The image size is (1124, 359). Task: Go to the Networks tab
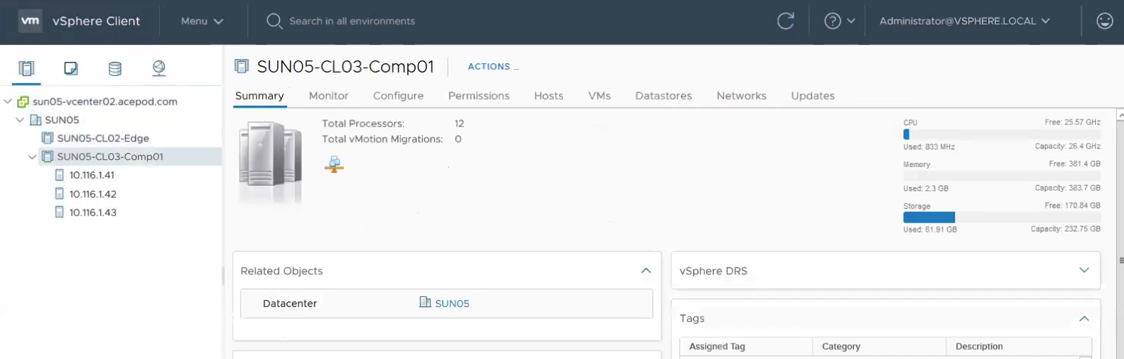[741, 96]
